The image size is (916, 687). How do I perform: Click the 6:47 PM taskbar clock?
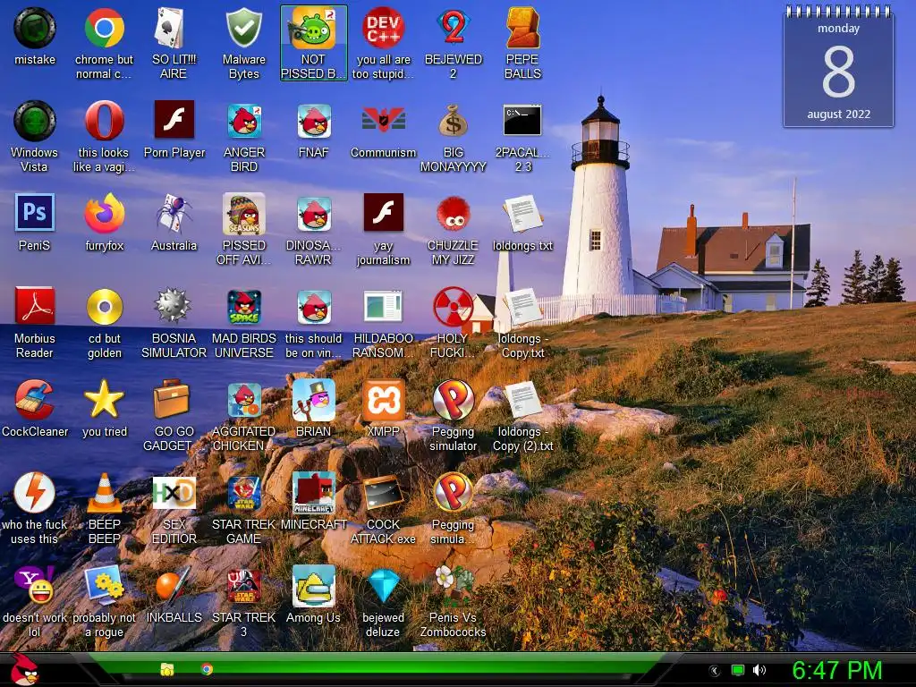point(836,670)
